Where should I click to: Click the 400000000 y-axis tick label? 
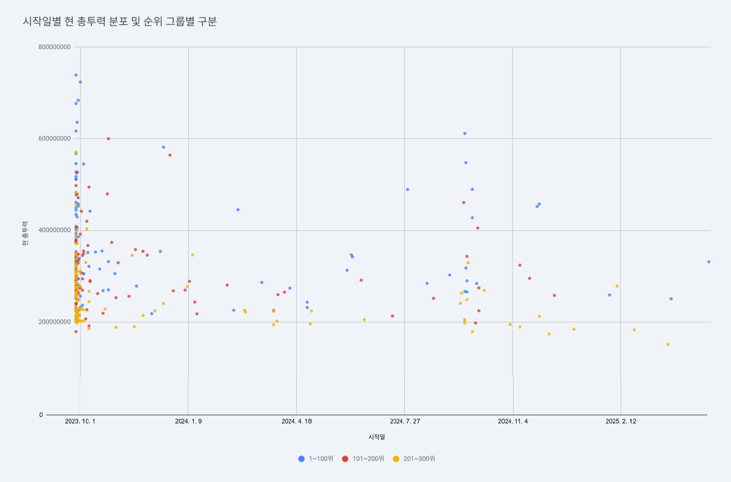click(x=55, y=230)
